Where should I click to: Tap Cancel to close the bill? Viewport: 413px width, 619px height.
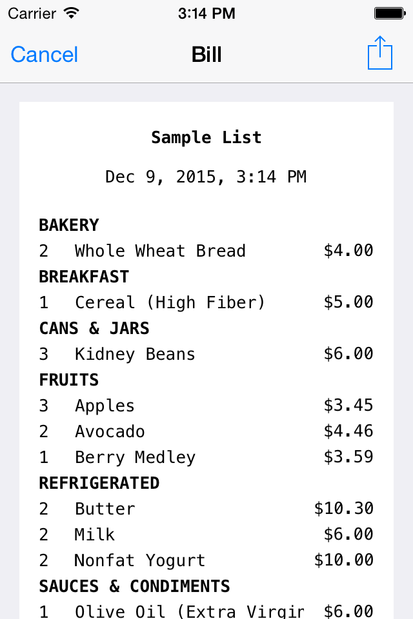[45, 54]
